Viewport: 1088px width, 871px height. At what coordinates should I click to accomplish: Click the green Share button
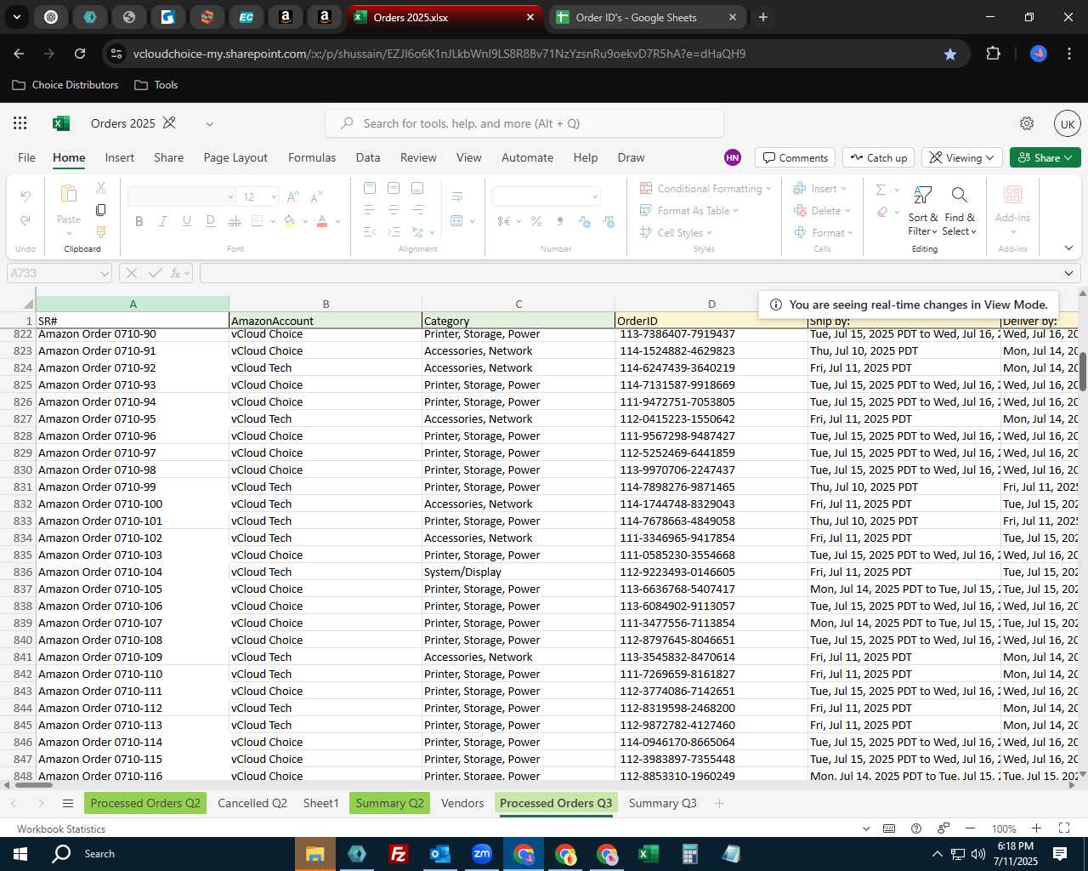(1045, 158)
